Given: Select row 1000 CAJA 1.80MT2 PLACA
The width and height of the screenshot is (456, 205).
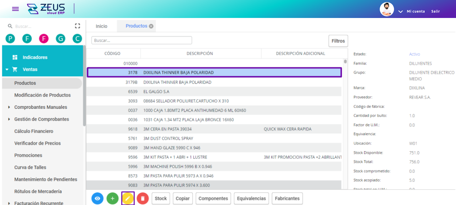Looking at the screenshot, I should 214,110.
